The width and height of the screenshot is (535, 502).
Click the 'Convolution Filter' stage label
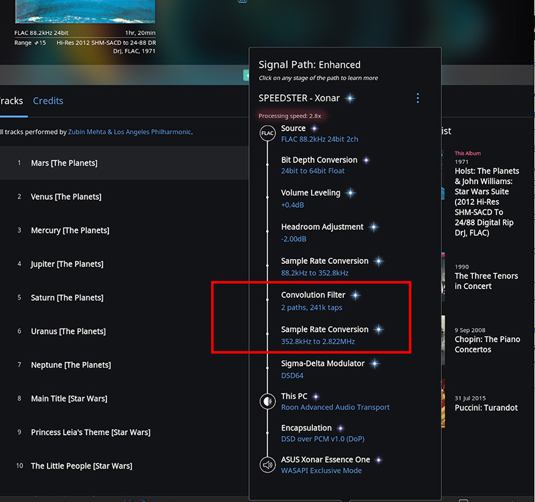click(x=313, y=295)
